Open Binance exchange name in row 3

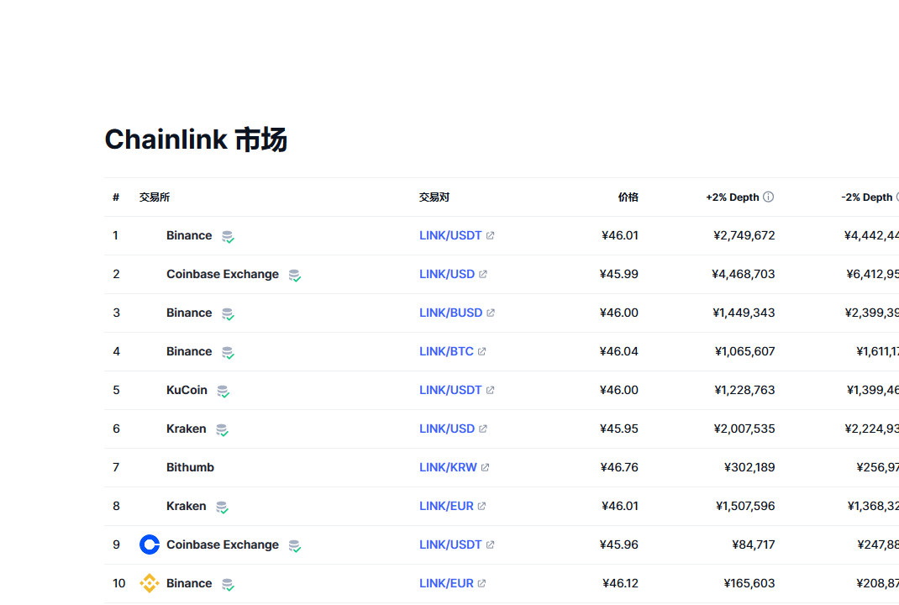(189, 313)
